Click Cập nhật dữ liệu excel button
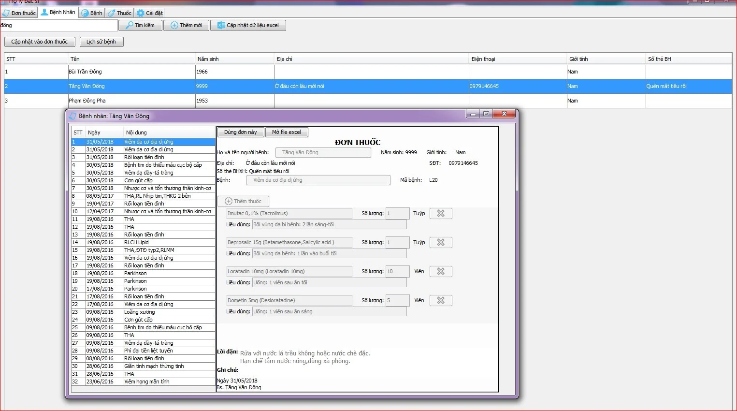737x411 pixels. 248,25
